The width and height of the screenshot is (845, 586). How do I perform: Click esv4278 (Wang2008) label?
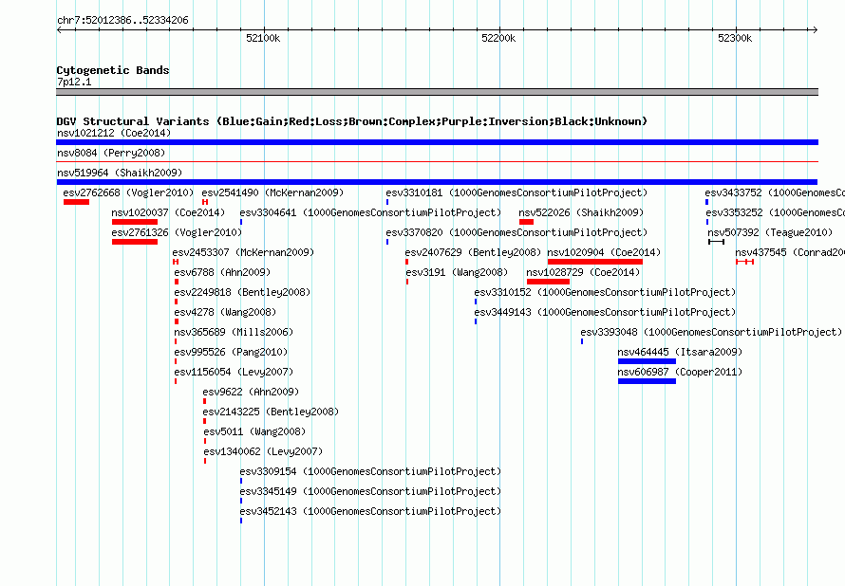tap(225, 312)
